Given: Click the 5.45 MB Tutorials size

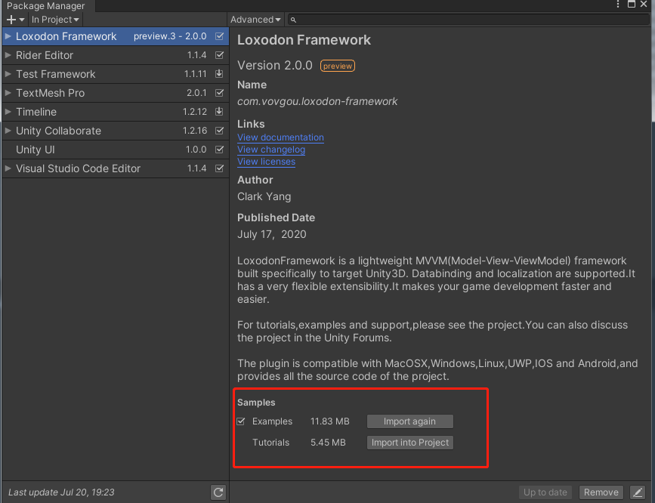Looking at the screenshot, I should pos(328,443).
